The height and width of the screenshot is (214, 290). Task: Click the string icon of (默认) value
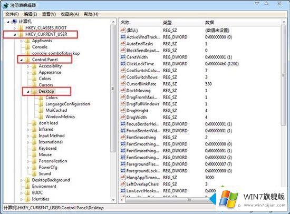[x=123, y=30]
